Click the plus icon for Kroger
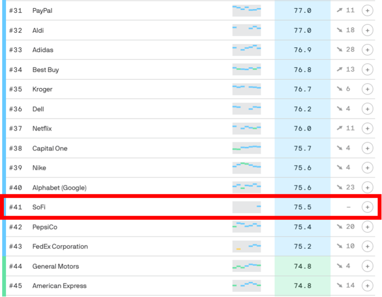382x297 pixels. coord(367,89)
